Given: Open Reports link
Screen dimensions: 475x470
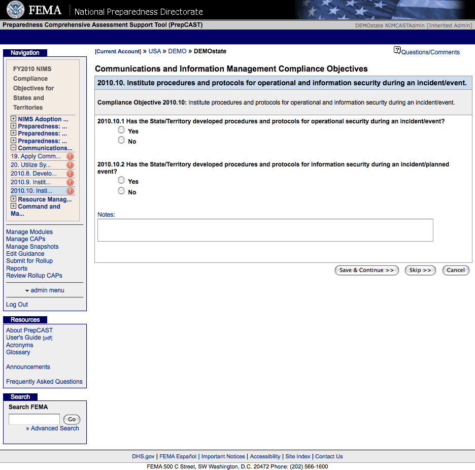Looking at the screenshot, I should click(17, 268).
